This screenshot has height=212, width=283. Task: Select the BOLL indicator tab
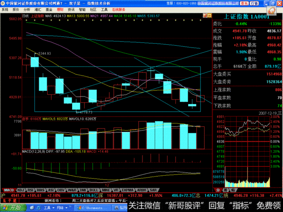coord(94,190)
